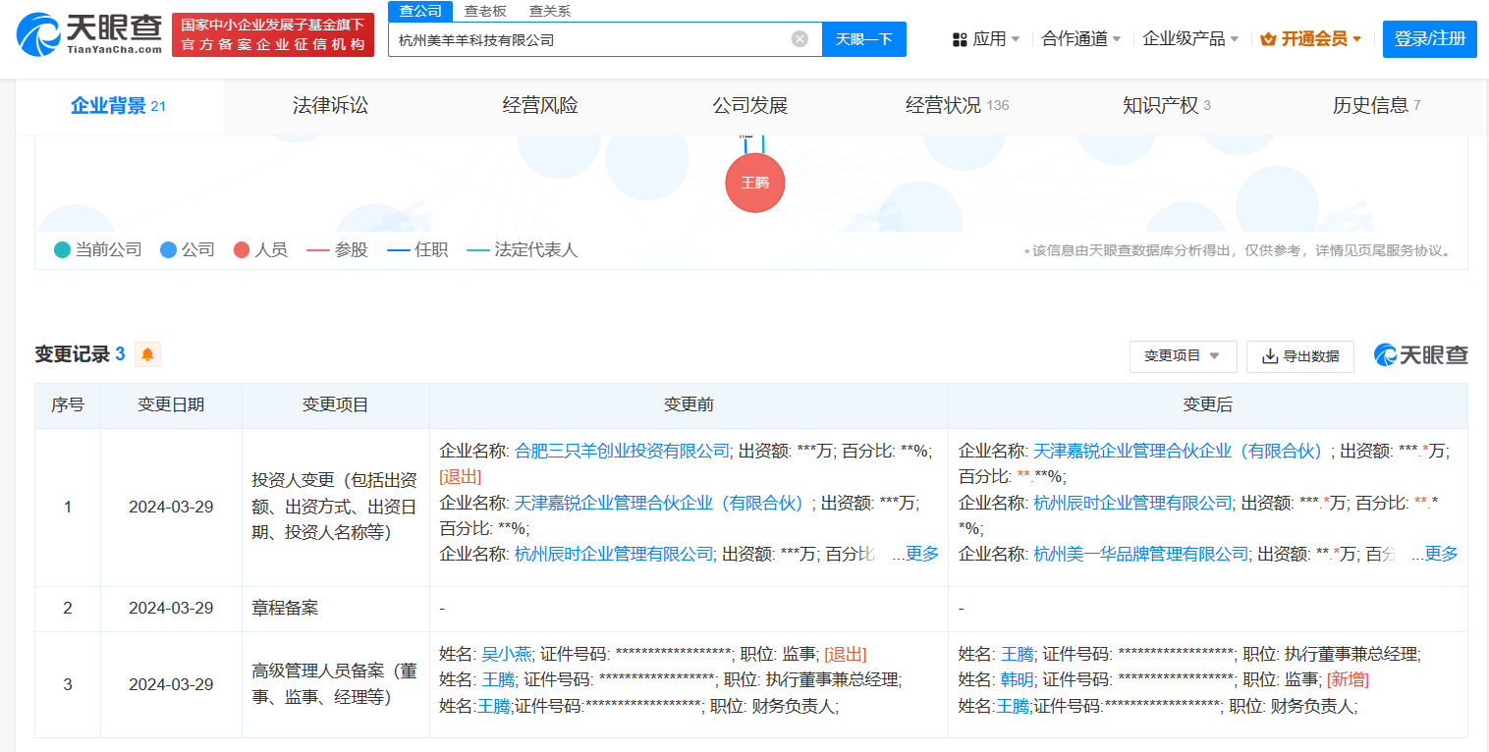Click the 高级管理人员备案 change item cell
1489x752 pixels.
pos(335,684)
